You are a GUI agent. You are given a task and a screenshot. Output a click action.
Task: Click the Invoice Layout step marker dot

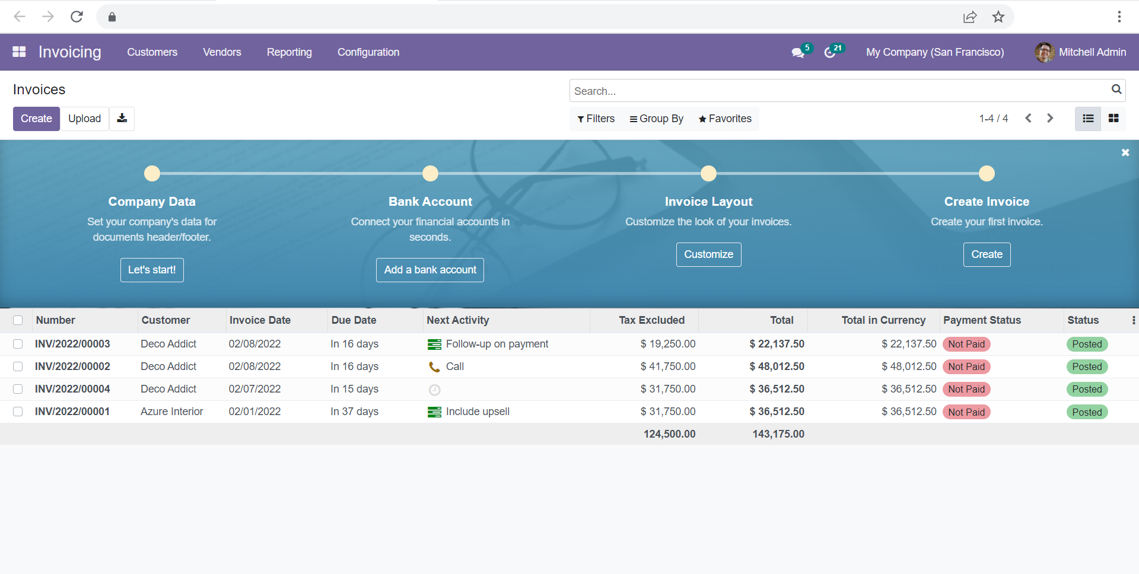coord(708,173)
